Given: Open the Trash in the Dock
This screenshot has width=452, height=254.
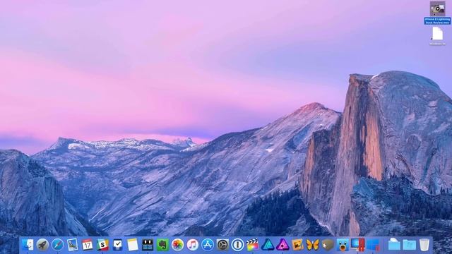Looking at the screenshot, I should tap(424, 245).
